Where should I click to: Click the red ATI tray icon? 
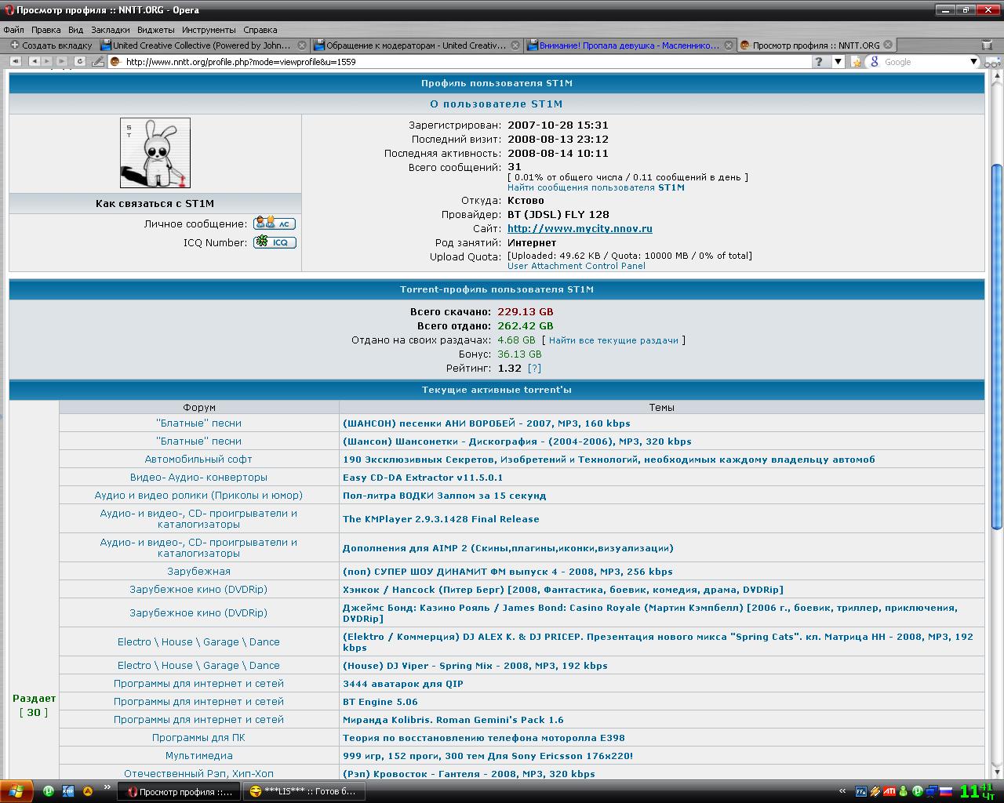(889, 791)
